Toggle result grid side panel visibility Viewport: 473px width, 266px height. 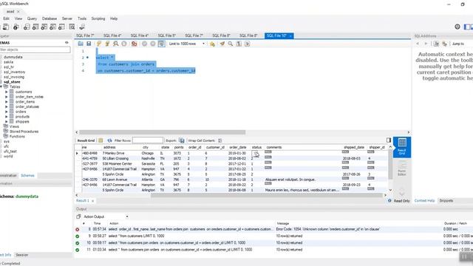389,140
